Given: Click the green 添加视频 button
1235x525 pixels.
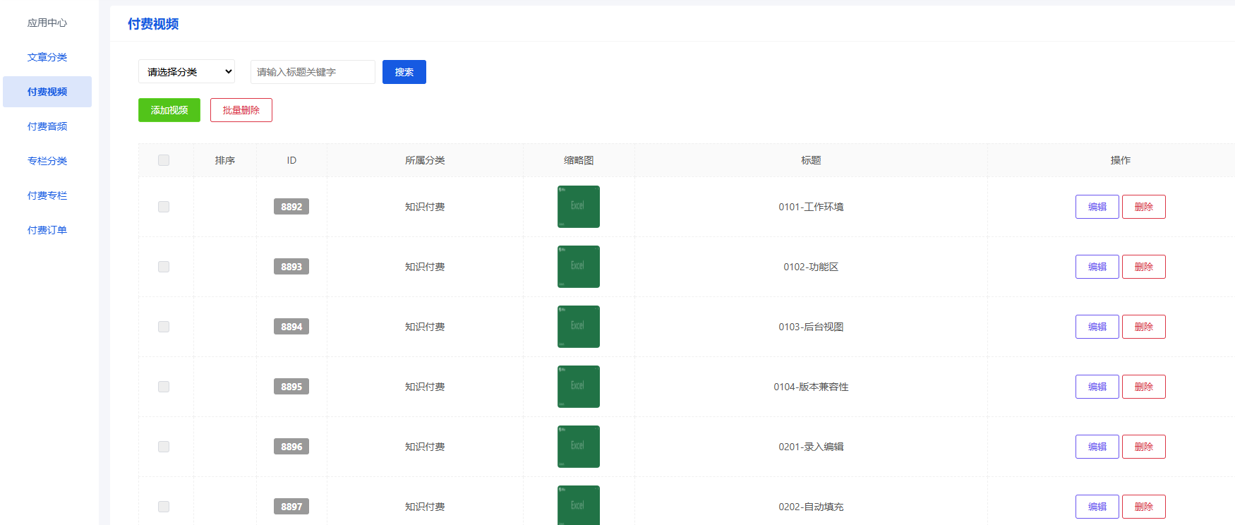Looking at the screenshot, I should pyautogui.click(x=169, y=110).
